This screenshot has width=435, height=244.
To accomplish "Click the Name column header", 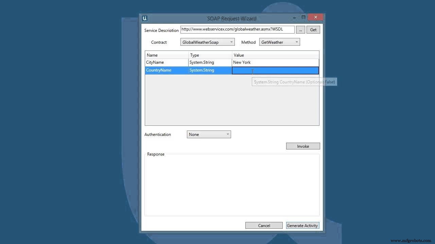I will coord(152,55).
